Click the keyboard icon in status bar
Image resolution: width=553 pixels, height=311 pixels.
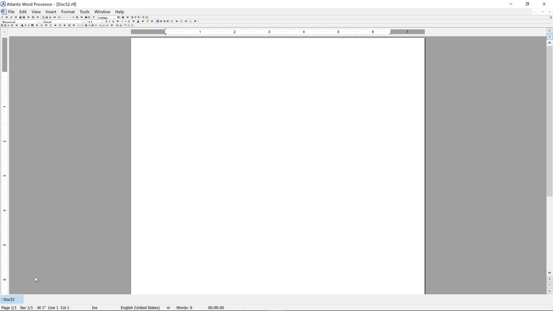click(x=168, y=308)
